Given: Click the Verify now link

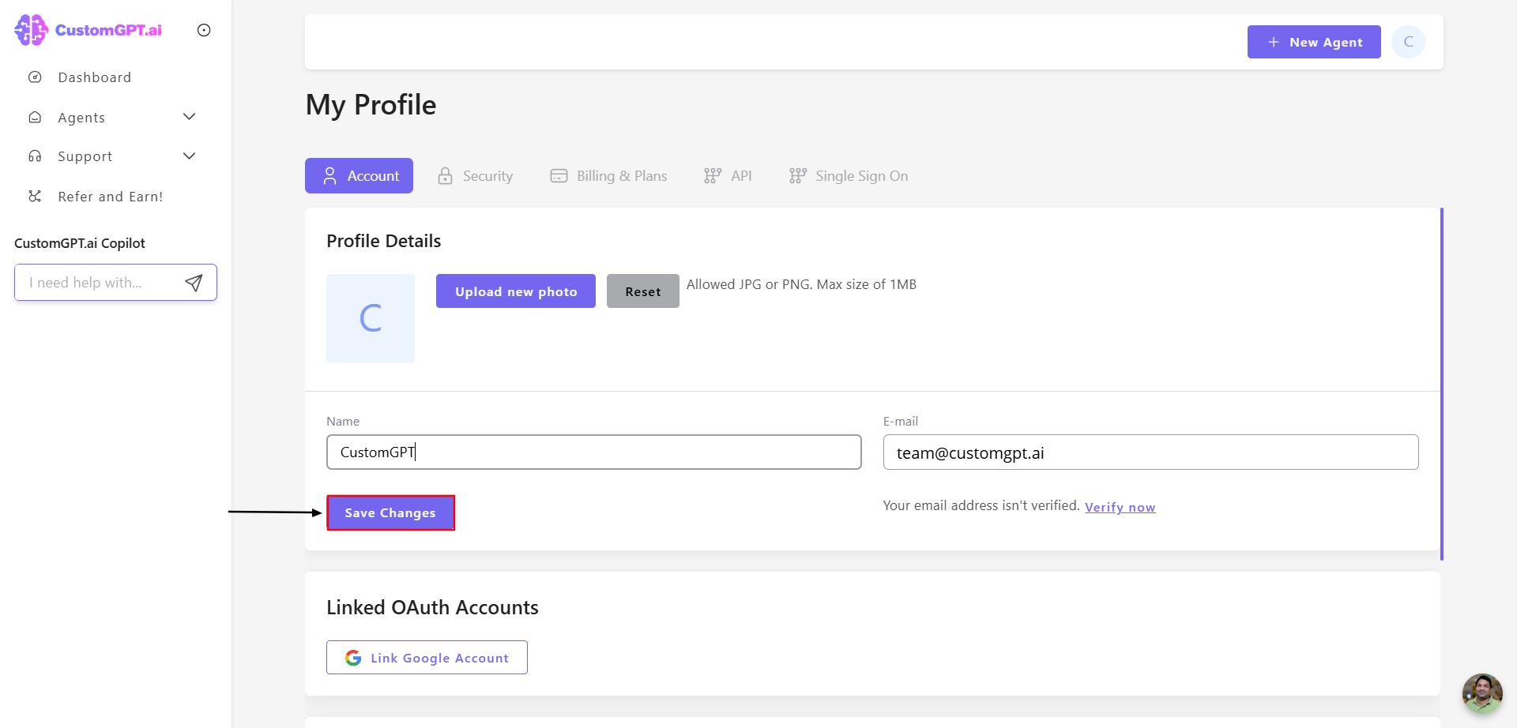Looking at the screenshot, I should [x=1120, y=507].
